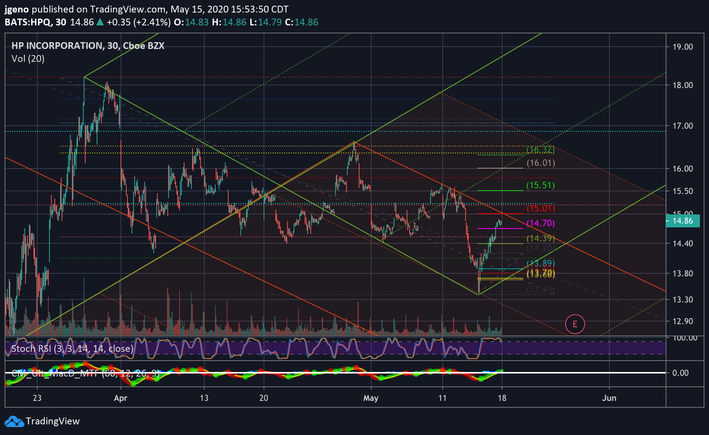Click the 18.00 price axis tick
Image resolution: width=709 pixels, height=435 pixels.
coord(683,85)
